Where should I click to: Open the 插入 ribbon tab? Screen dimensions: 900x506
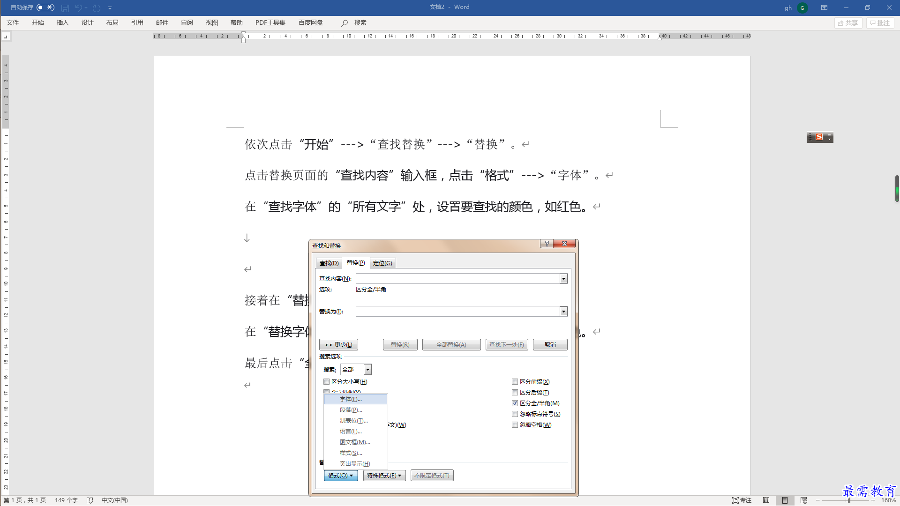click(62, 22)
